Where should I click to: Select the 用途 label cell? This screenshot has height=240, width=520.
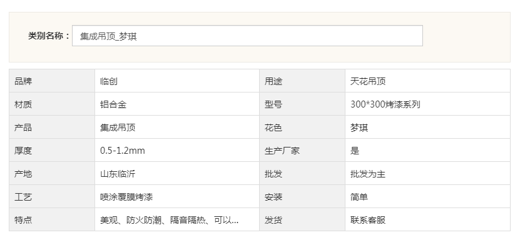coord(302,81)
